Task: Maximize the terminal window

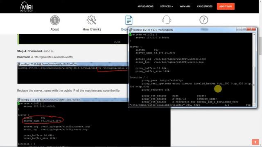Action: (244, 29)
